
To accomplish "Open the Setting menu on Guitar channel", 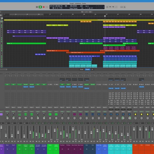I will pyautogui.click(x=50, y=76).
